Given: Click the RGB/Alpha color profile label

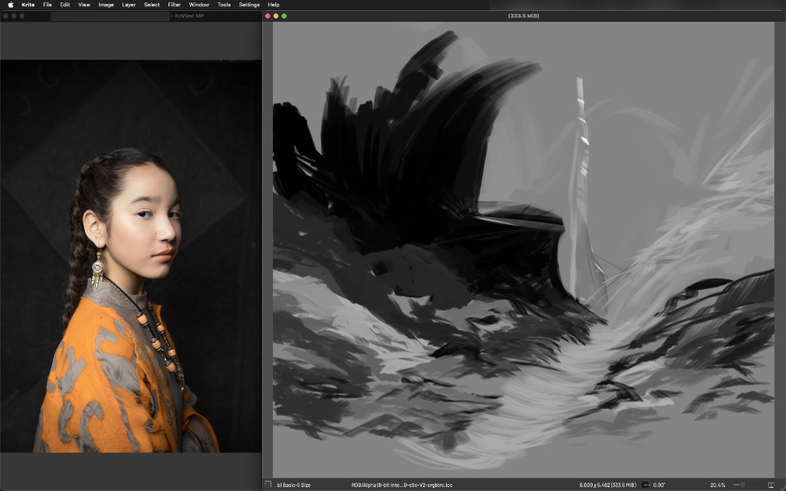Looking at the screenshot, I should 402,485.
